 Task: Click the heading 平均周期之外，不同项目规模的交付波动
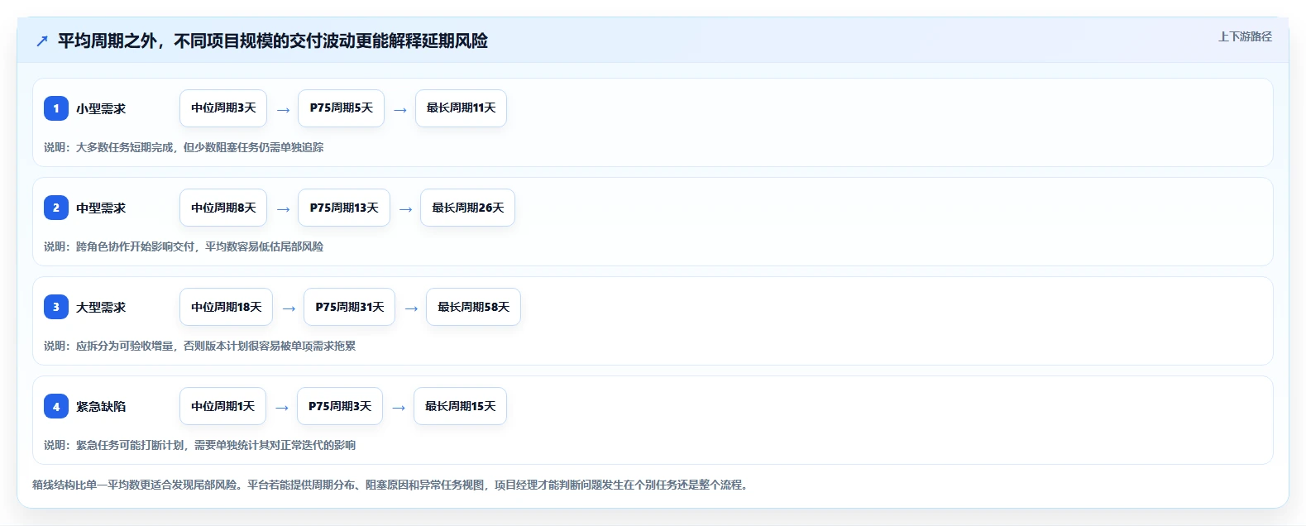[x=273, y=41]
